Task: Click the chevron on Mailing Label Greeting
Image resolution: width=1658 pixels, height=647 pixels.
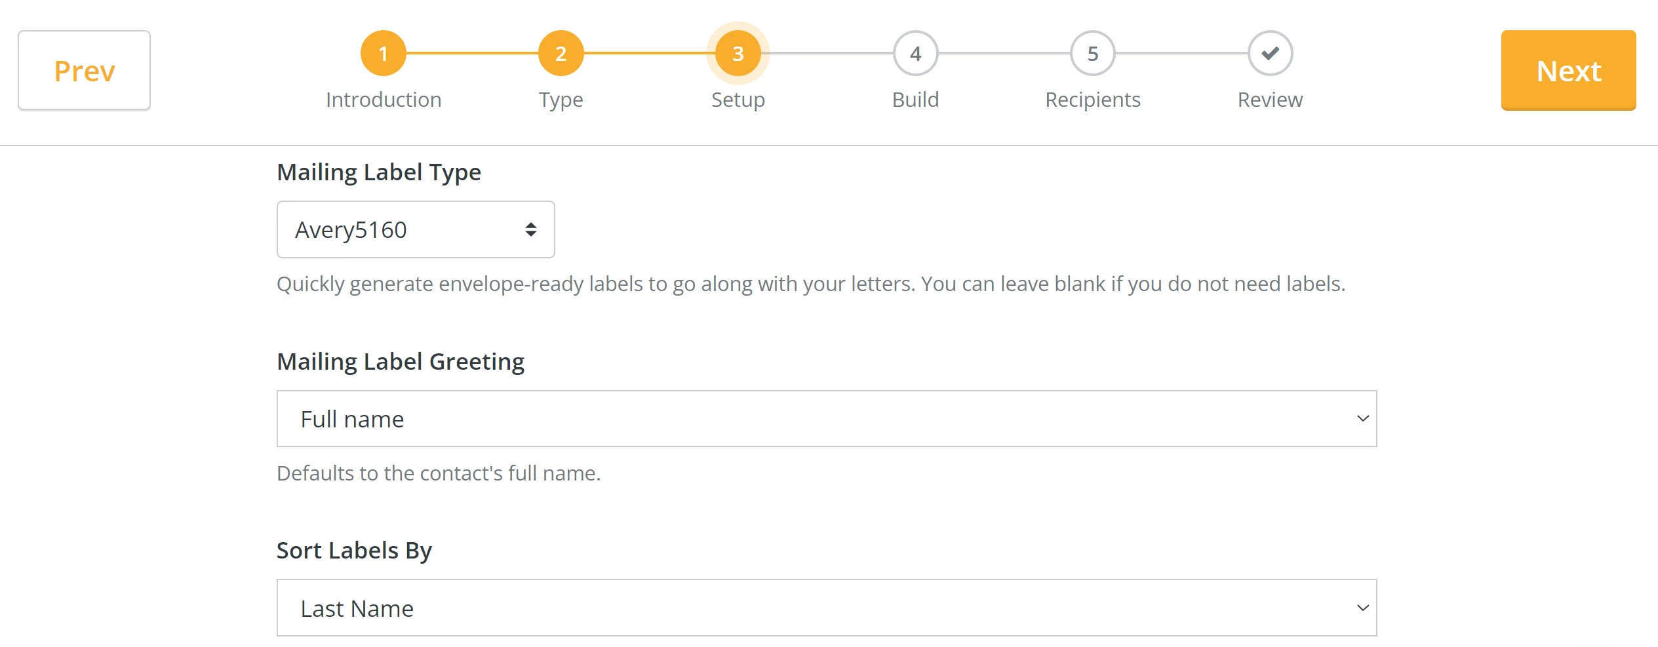Action: pos(1362,418)
